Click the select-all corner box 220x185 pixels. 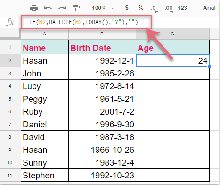[x=10, y=34]
